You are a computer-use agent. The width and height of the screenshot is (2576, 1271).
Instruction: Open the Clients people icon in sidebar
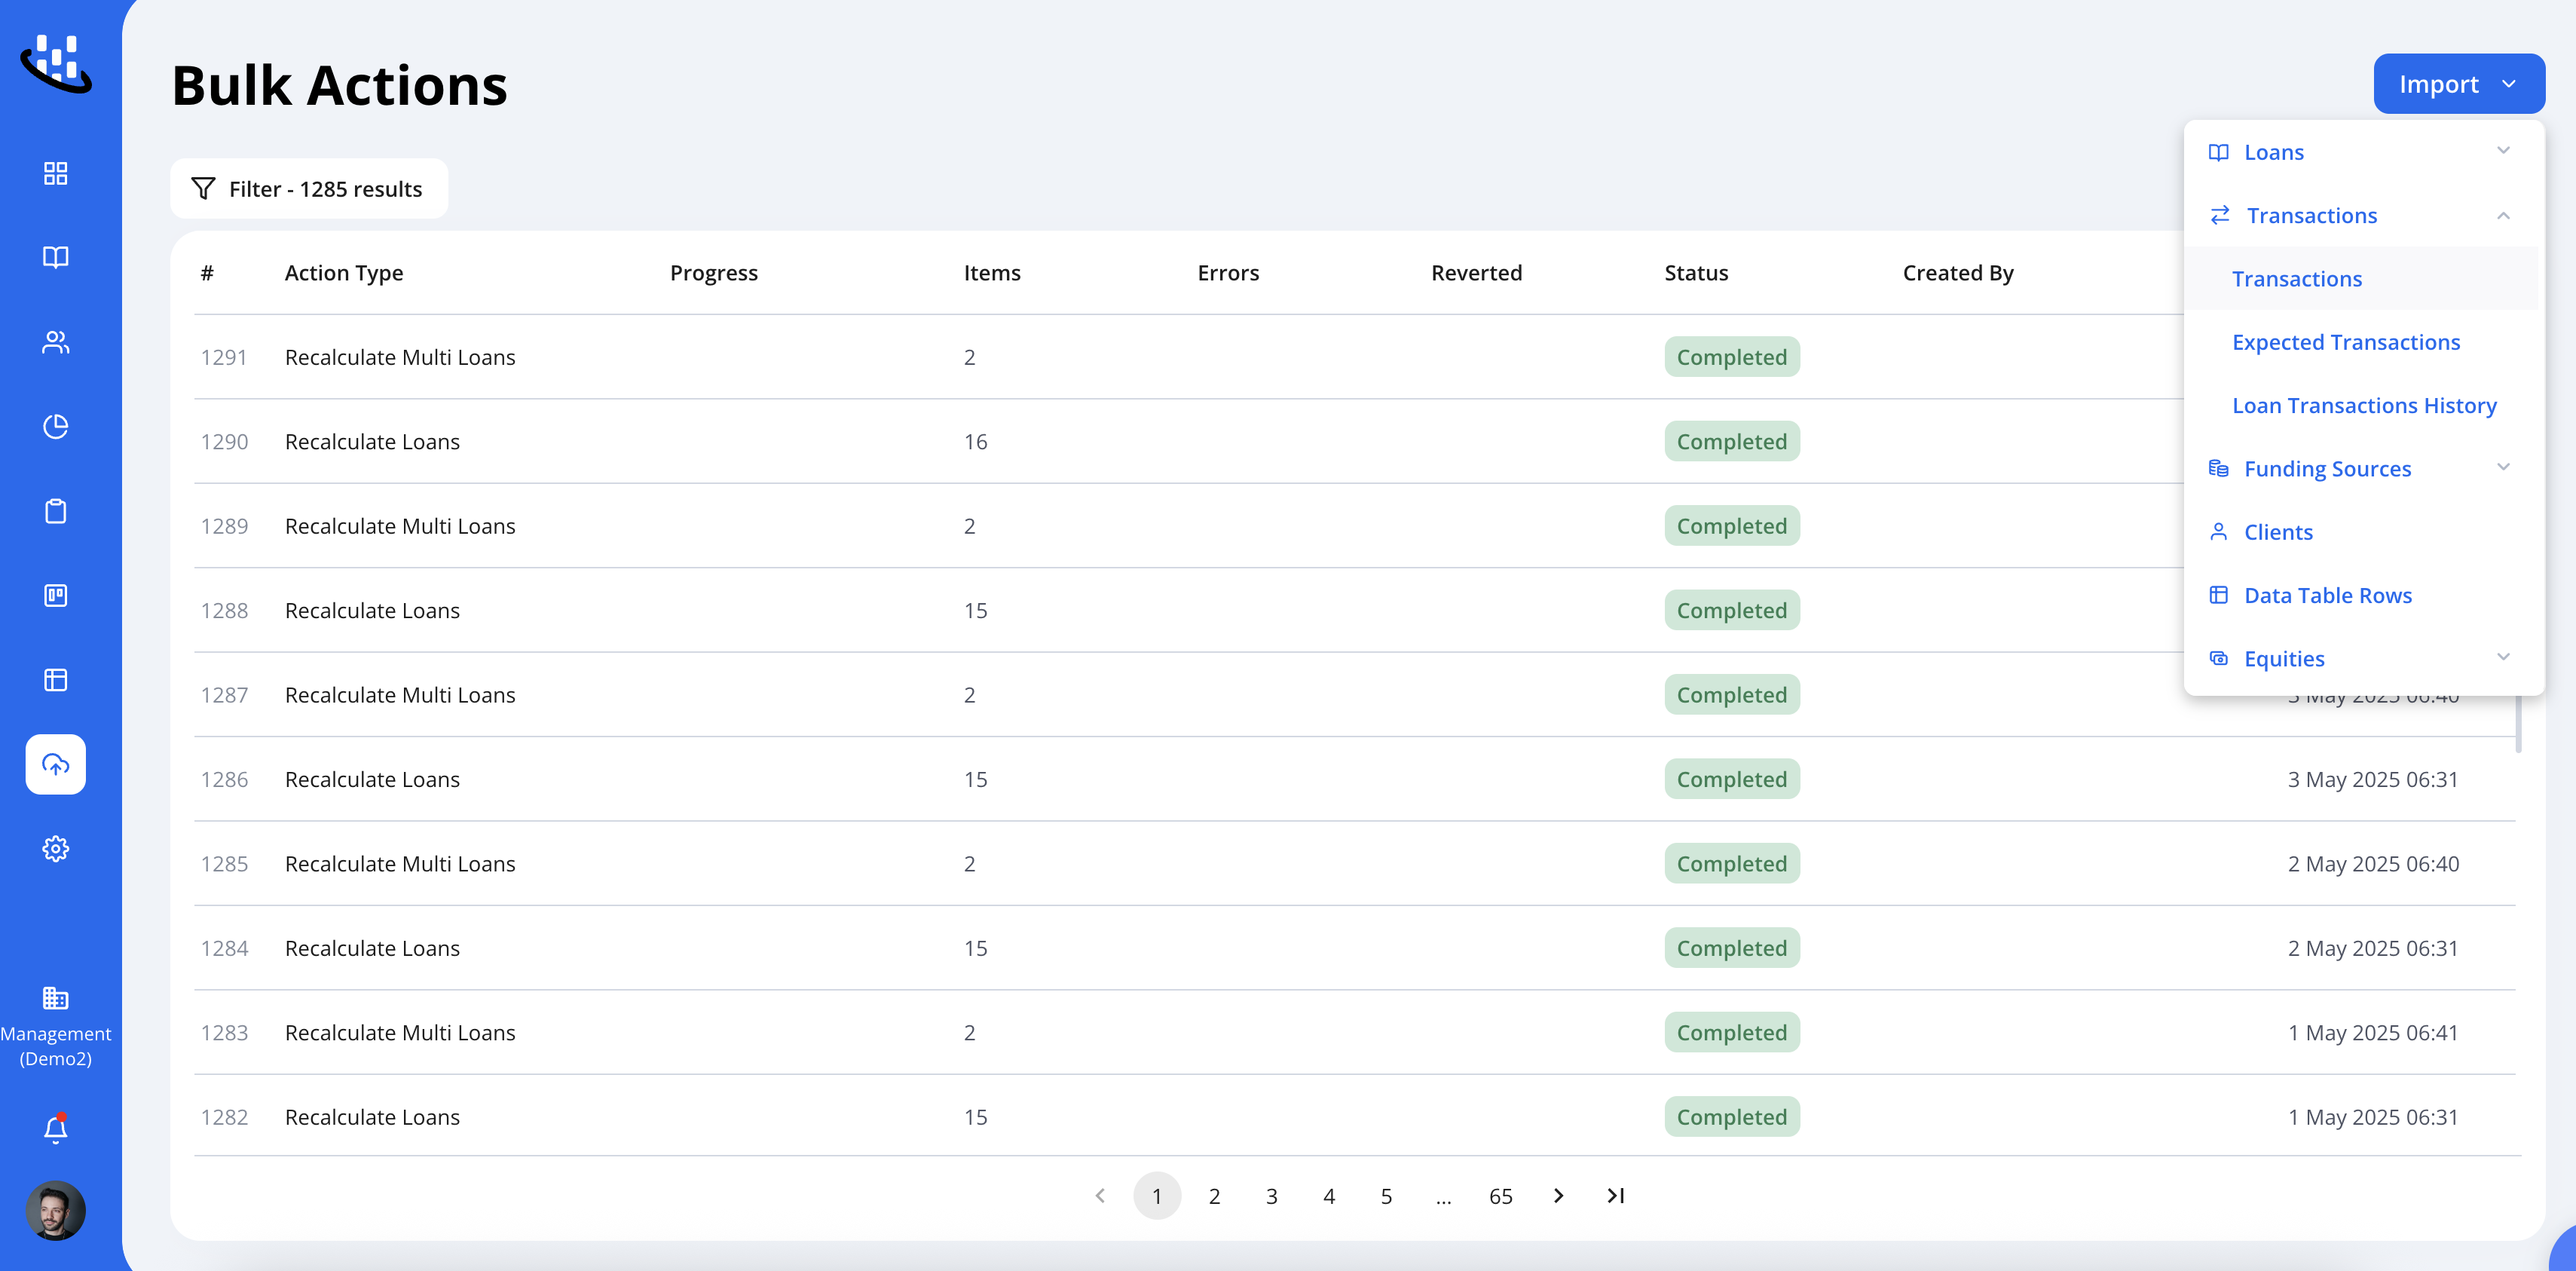pos(55,342)
